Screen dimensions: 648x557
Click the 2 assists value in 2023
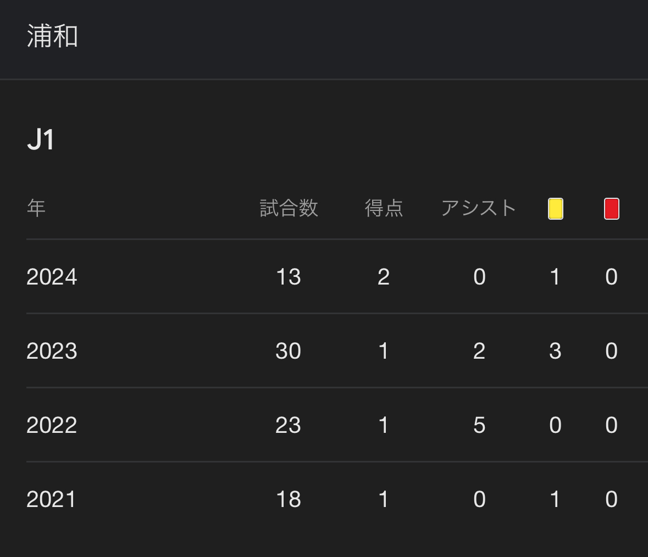(x=479, y=351)
